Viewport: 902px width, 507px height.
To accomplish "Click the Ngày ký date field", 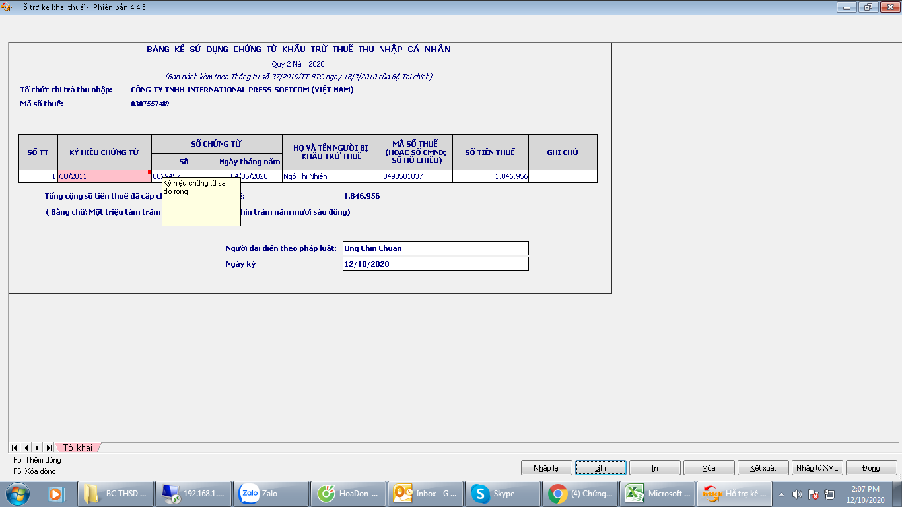I will [435, 264].
